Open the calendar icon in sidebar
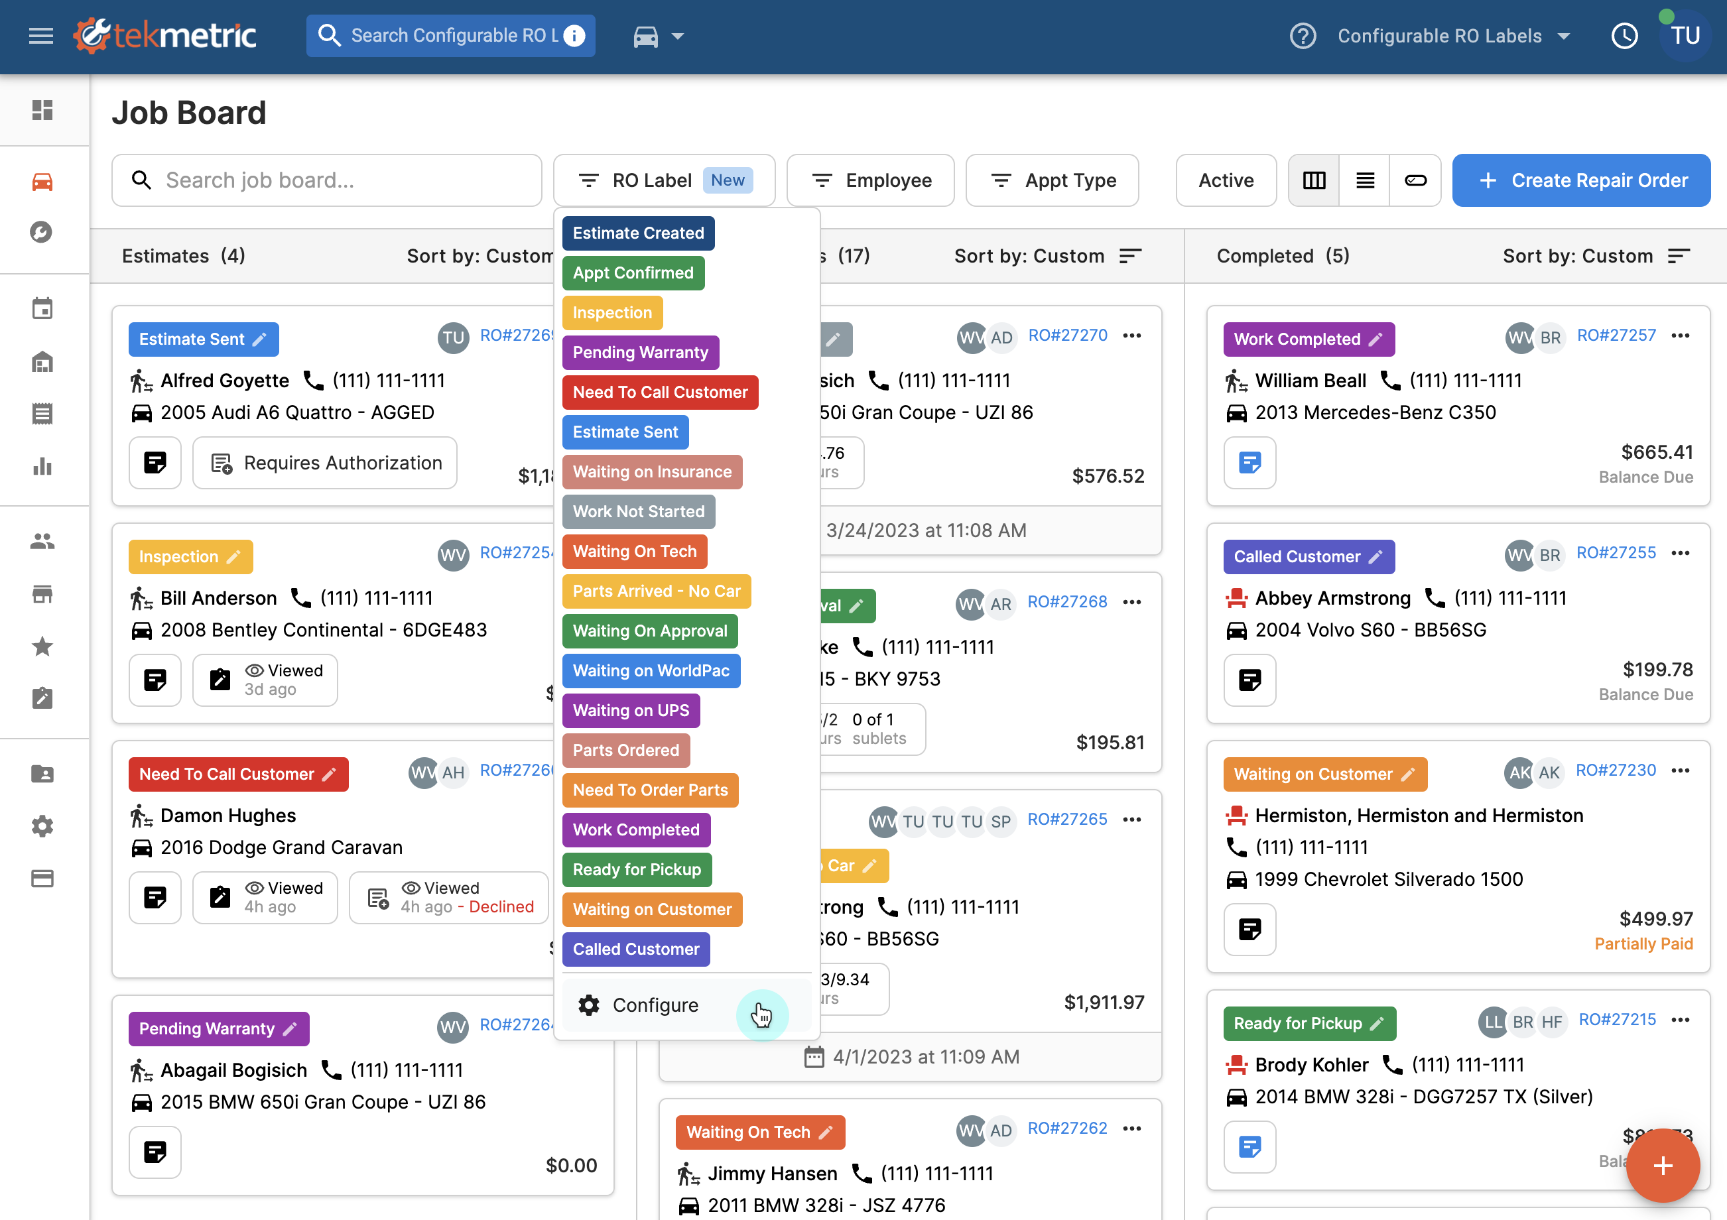Image resolution: width=1727 pixels, height=1220 pixels. tap(42, 308)
